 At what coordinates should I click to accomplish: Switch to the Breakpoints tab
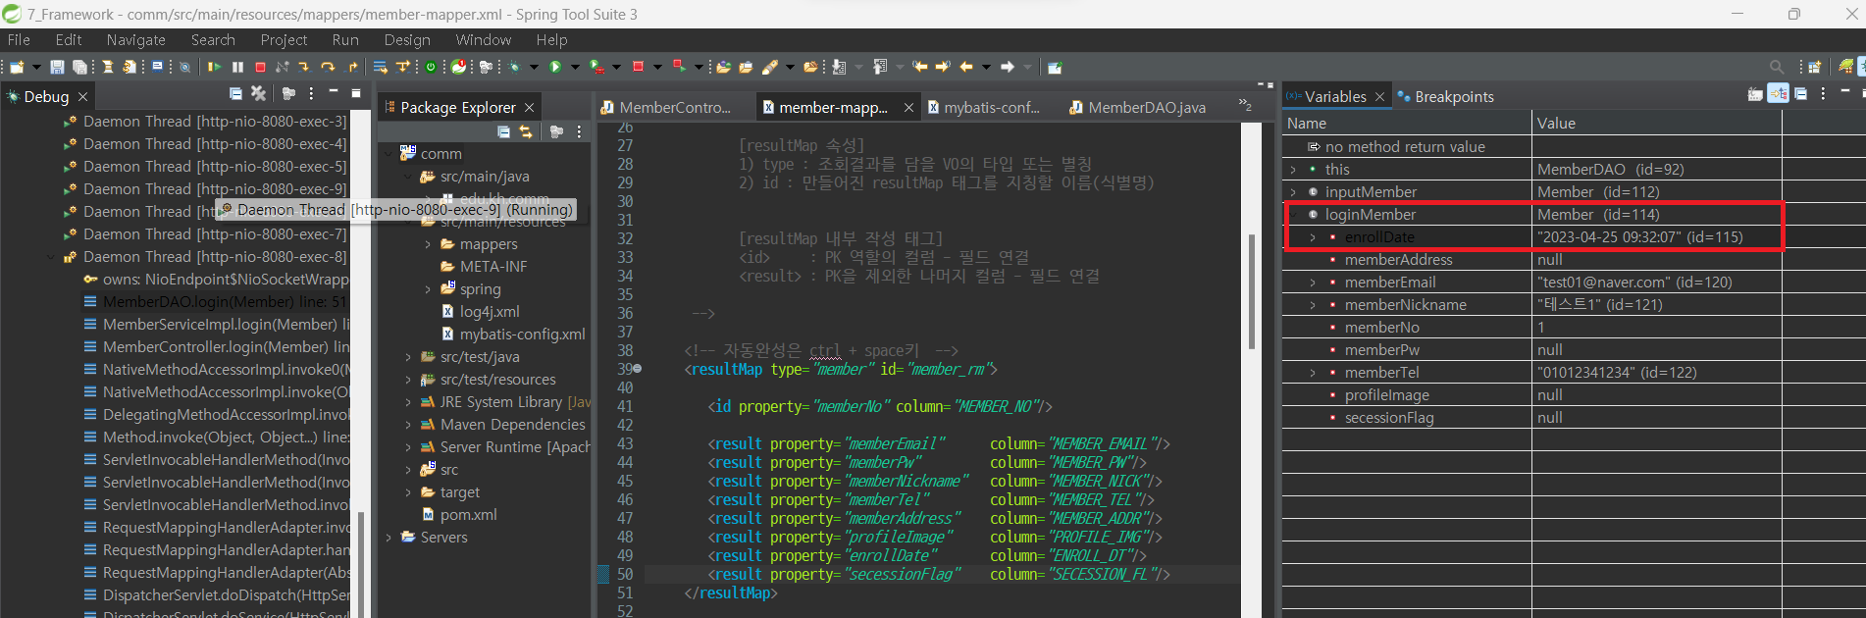(x=1445, y=96)
